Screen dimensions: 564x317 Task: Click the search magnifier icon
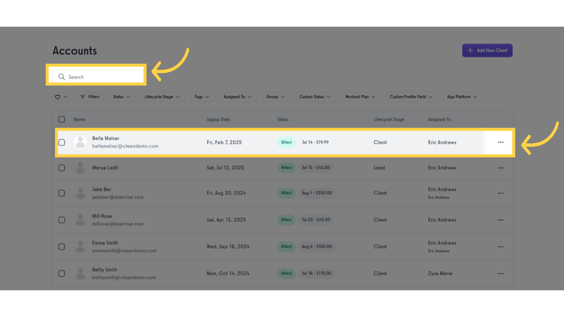point(62,77)
